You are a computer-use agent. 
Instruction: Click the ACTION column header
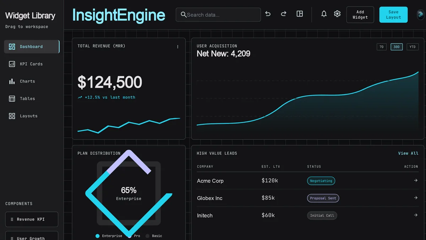[411, 166]
